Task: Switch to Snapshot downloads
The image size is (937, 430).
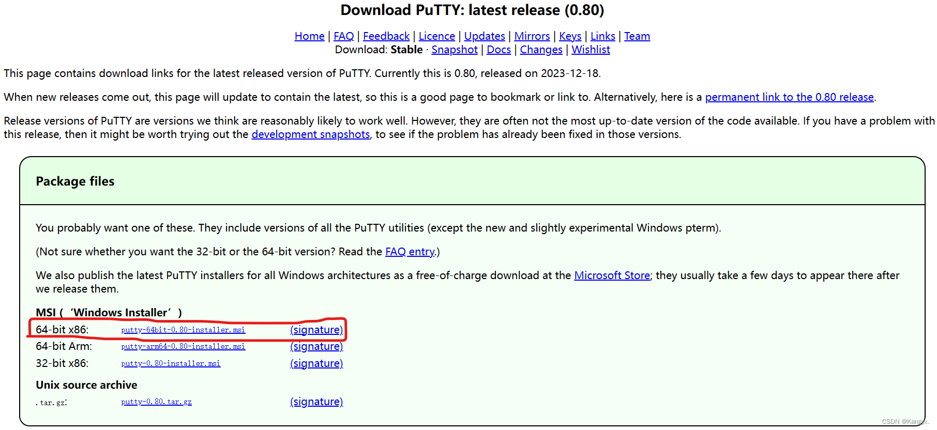Action: (455, 50)
